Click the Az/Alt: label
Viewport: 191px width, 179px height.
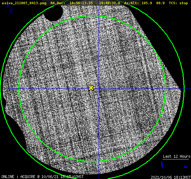coord(131,3)
